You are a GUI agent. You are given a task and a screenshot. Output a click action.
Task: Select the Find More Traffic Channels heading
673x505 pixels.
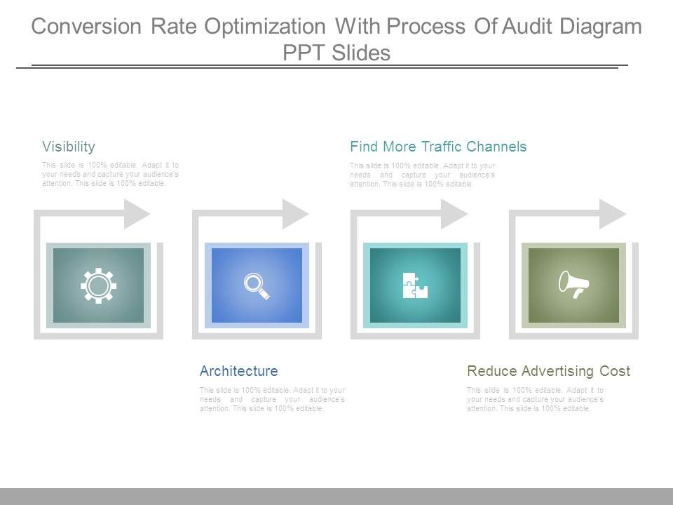tap(438, 147)
